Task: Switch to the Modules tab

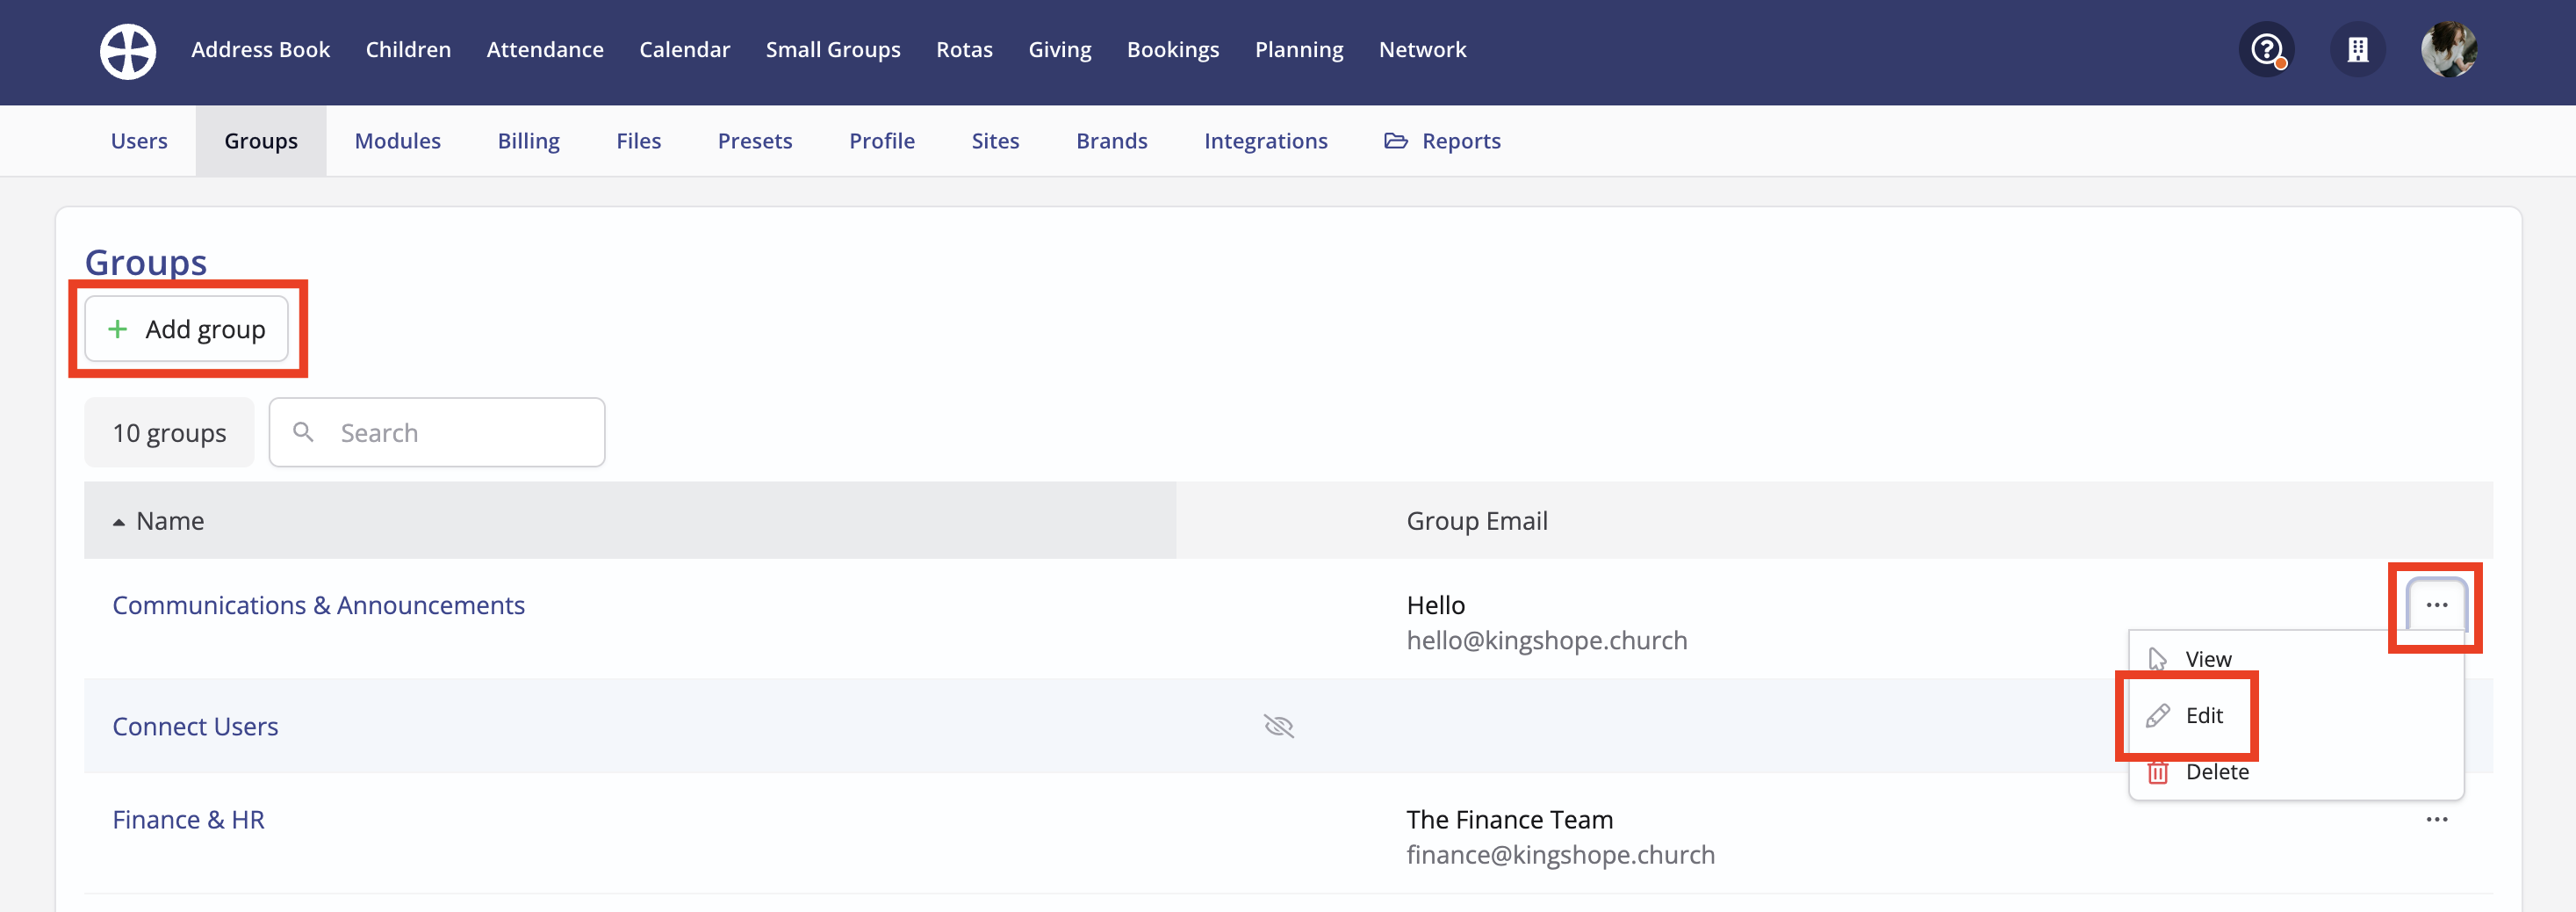Action: click(x=398, y=141)
